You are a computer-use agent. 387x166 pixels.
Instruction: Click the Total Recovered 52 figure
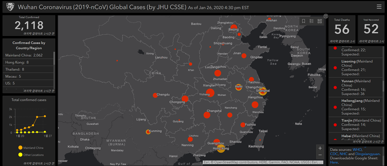[x=371, y=29]
